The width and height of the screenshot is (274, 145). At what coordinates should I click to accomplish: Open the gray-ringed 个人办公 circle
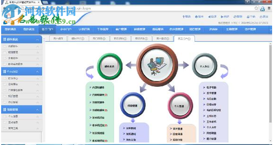(x=205, y=66)
